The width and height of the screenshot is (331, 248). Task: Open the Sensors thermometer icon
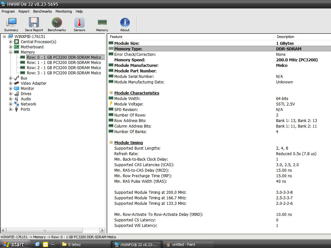(79, 24)
